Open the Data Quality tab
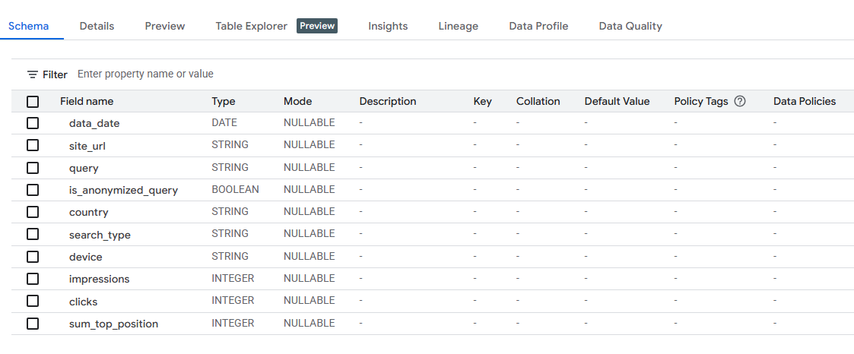The height and width of the screenshot is (354, 854). pos(630,26)
